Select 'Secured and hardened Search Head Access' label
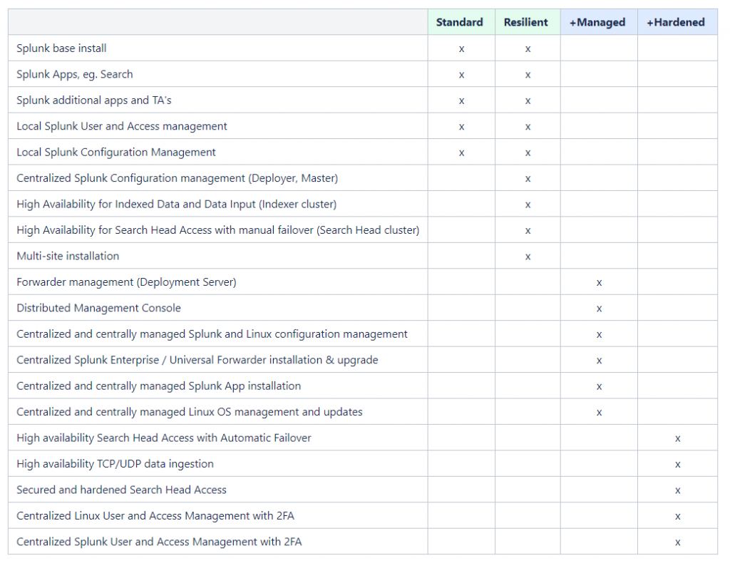Screen dimensions: 730x563 [x=121, y=490]
